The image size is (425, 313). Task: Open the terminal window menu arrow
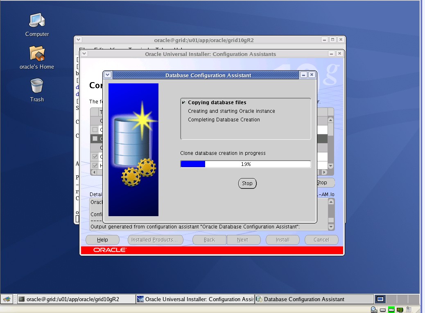coord(79,40)
